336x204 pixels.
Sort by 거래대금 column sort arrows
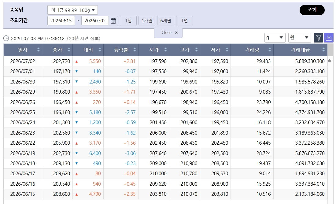pos(323,50)
